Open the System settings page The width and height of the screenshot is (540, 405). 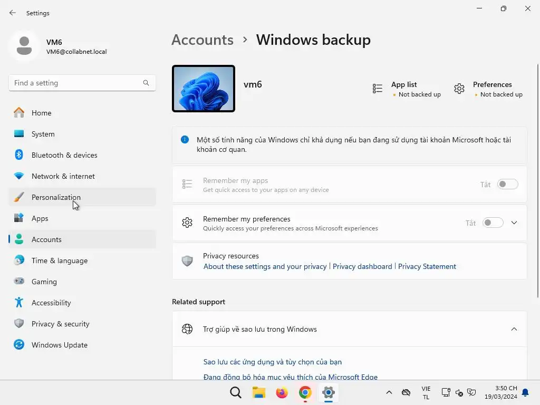[x=82, y=133]
